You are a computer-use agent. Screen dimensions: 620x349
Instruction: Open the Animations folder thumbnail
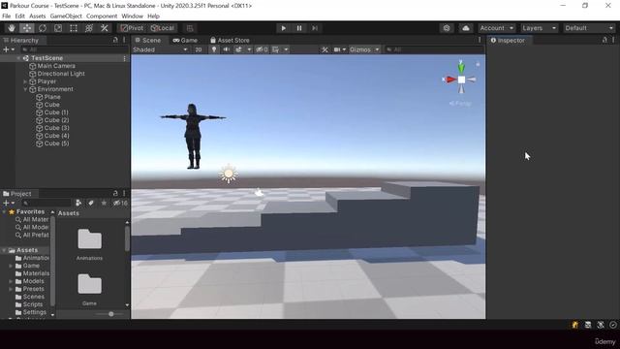click(90, 239)
